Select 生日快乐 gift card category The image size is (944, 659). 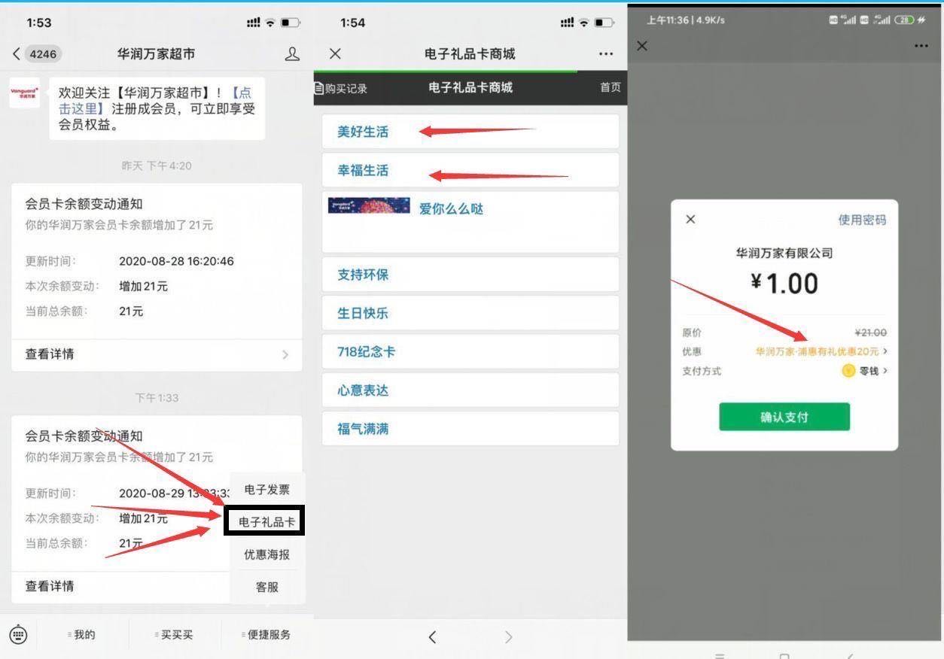470,313
